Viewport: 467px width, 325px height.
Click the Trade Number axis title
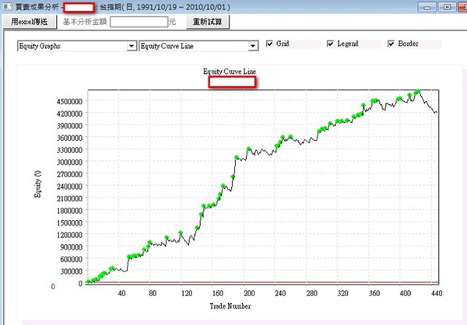coord(230,306)
